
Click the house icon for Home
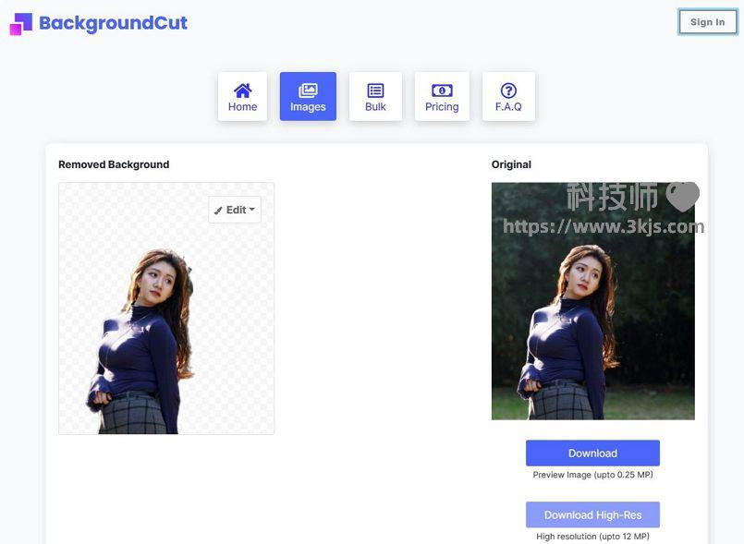tap(242, 90)
